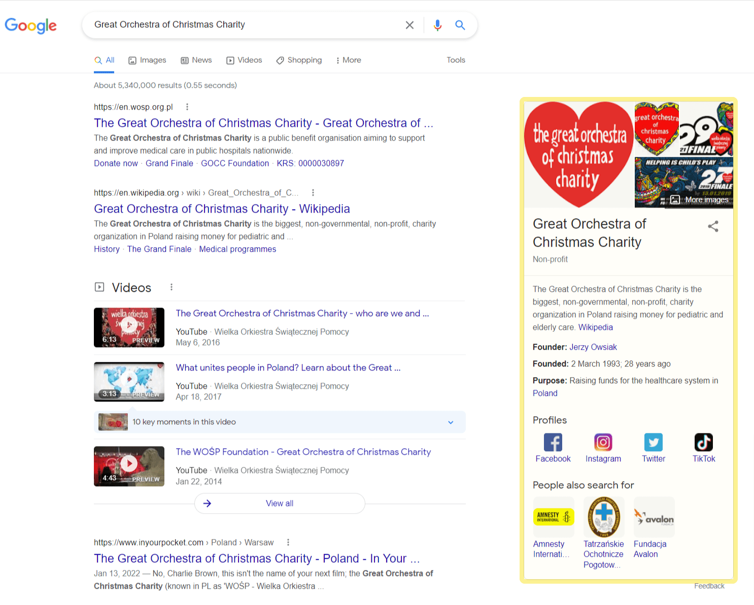The width and height of the screenshot is (754, 605).
Task: Submit search using magnifier icon
Action: click(x=460, y=25)
